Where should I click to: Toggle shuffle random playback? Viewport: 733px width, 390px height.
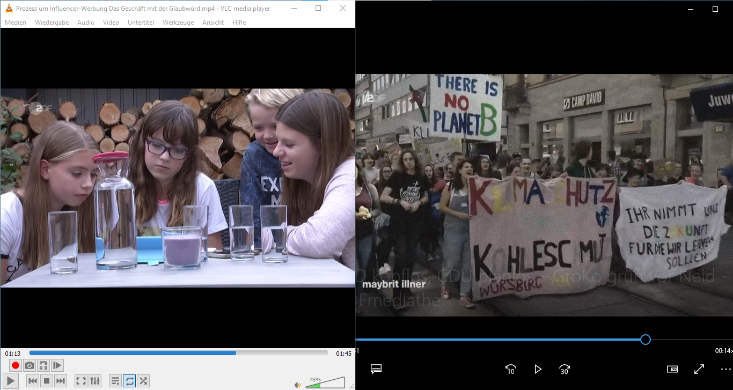coord(143,381)
